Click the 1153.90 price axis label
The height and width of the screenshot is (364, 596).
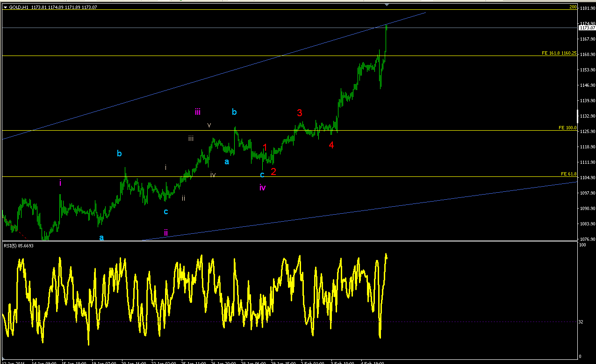[587, 70]
